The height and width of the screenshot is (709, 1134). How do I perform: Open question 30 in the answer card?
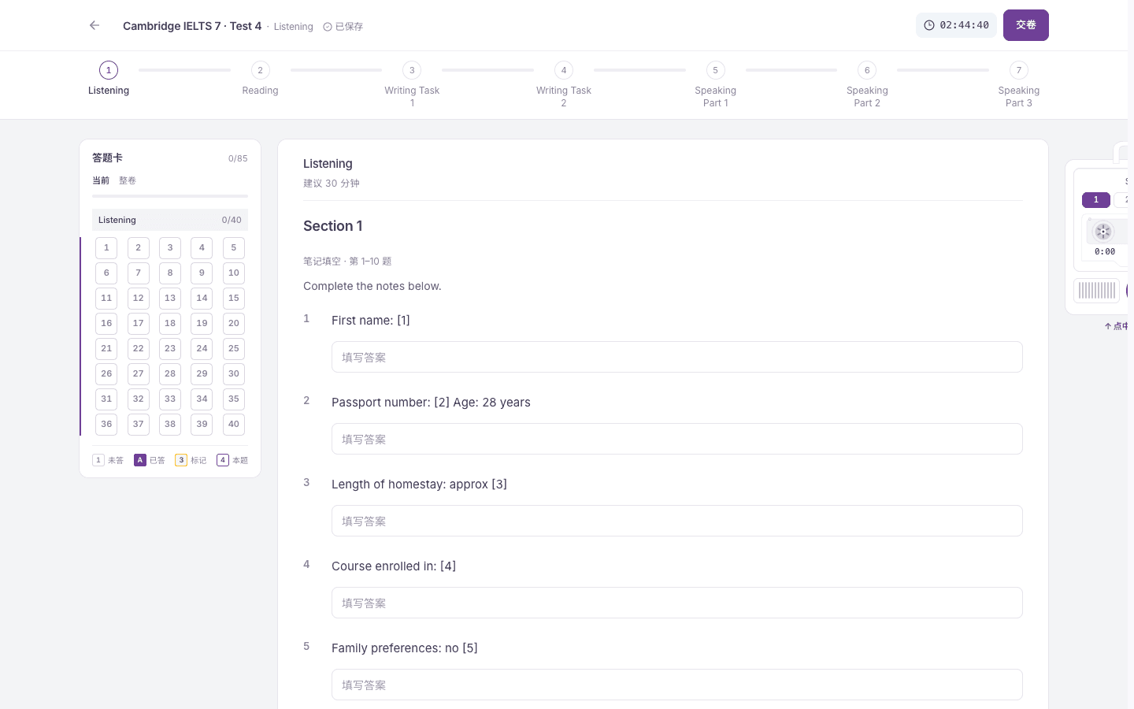pos(234,374)
